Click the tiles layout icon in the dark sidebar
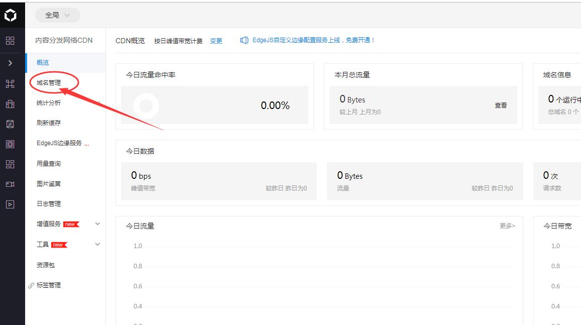 coord(11,164)
